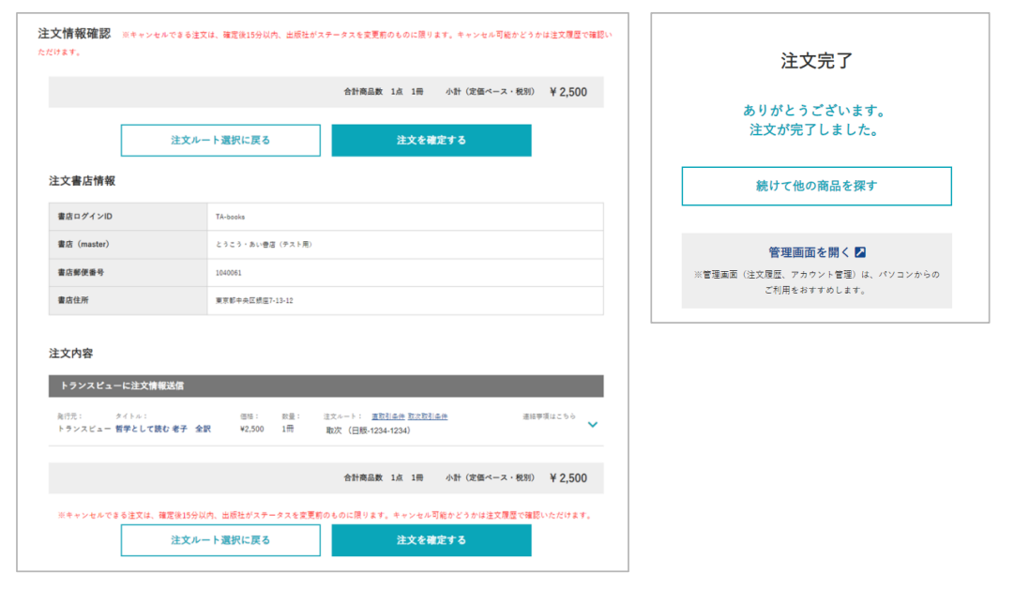Open the 取次取引条件 conditions link
1014x589 pixels.
coord(427,416)
